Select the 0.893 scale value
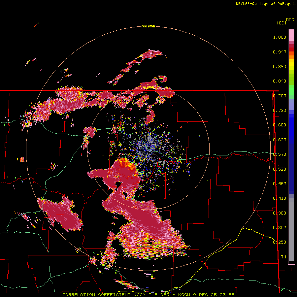Screen dimensions: 297x297 point(280,66)
